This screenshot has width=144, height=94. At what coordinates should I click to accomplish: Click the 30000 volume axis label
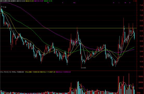click(x=141, y=77)
